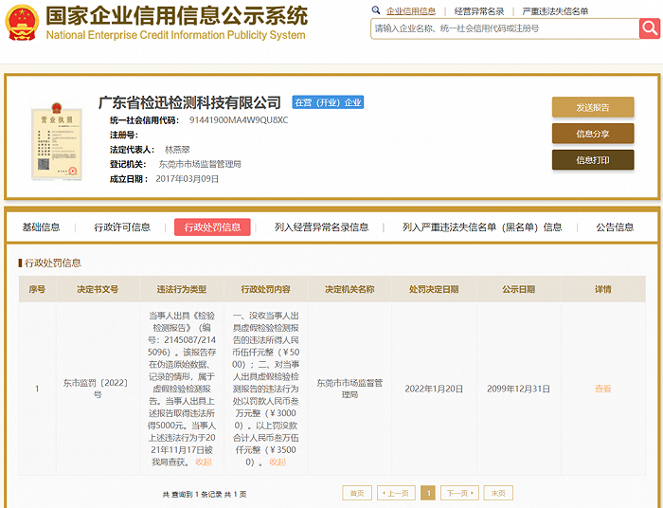This screenshot has height=508, width=663.
Task: Click the enterprise name search input field
Action: (x=503, y=28)
